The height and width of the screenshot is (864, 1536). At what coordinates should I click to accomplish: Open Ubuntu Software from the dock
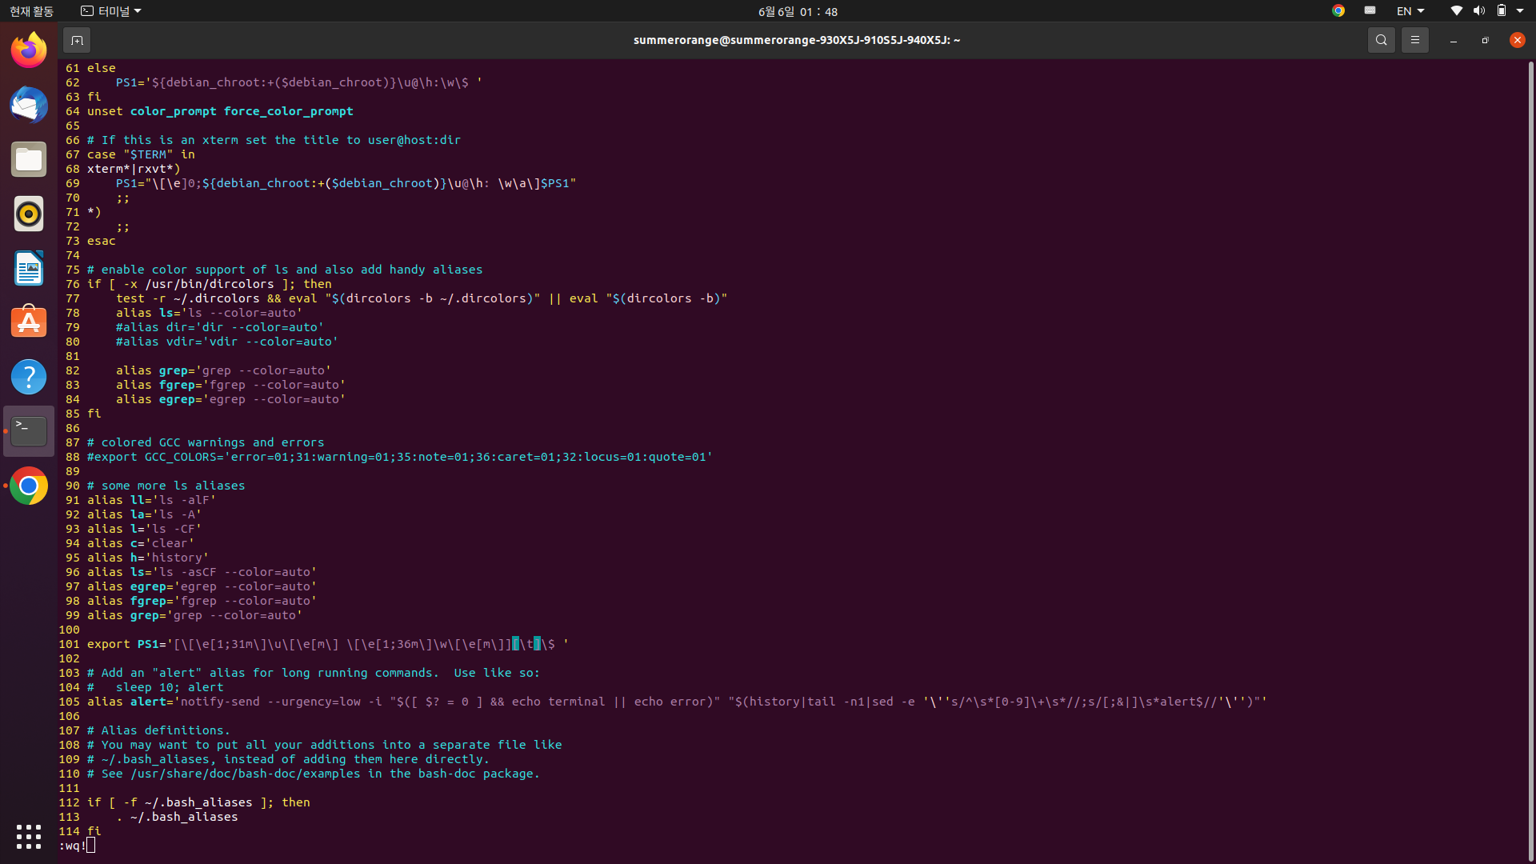(29, 321)
